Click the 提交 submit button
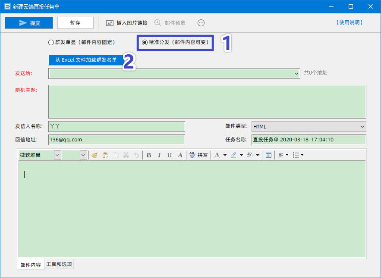Screen dimensions: 381x278 29,23
